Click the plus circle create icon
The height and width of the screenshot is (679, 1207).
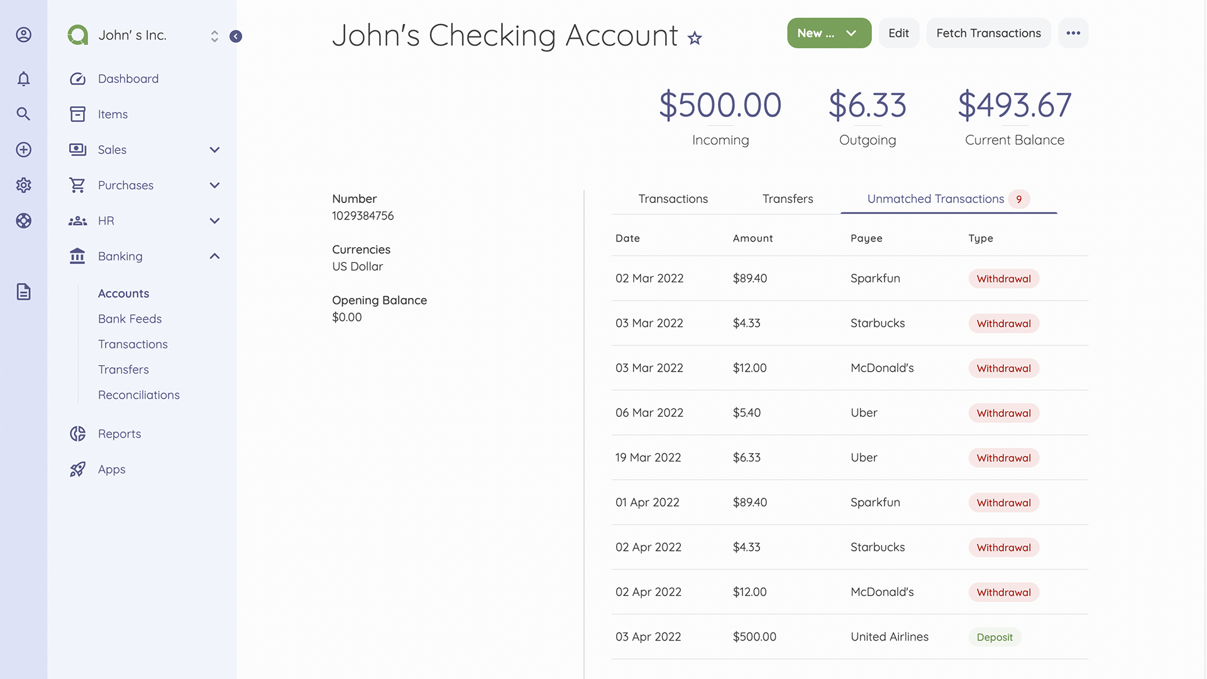[23, 150]
